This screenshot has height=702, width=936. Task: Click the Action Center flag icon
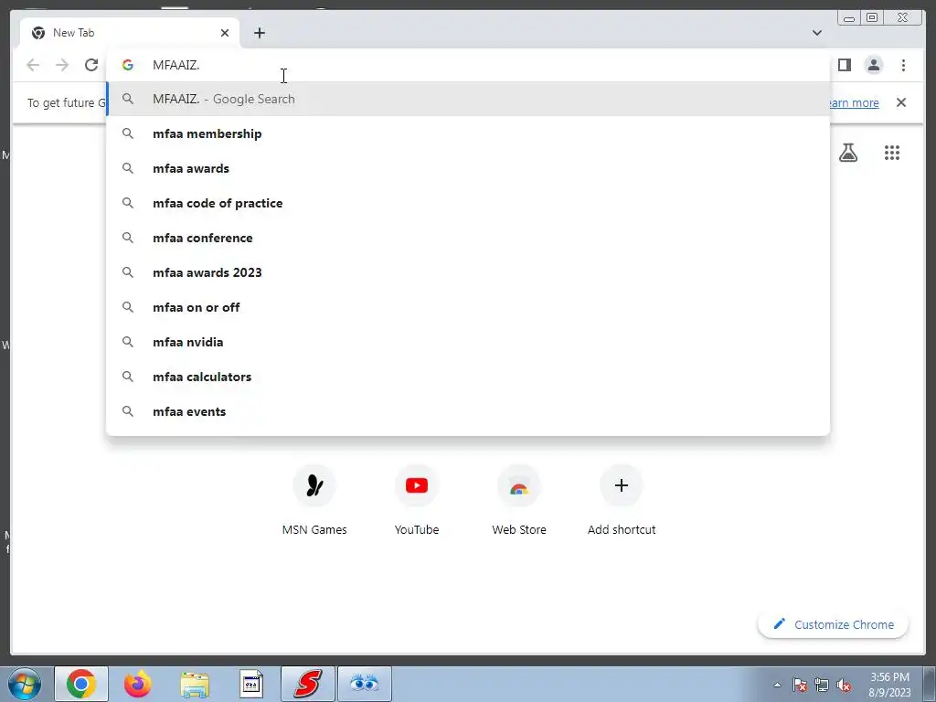(x=799, y=686)
